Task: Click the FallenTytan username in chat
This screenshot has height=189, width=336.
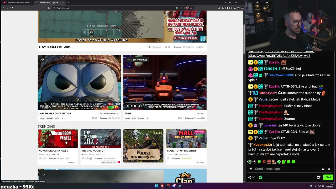Action: tap(267, 93)
